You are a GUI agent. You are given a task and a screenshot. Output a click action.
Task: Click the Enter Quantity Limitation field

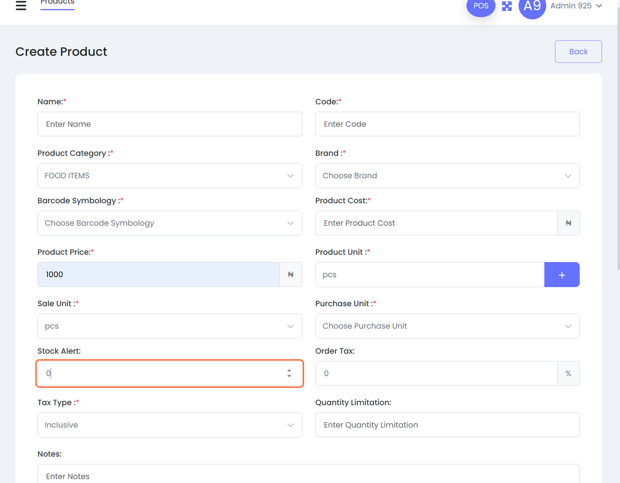tap(447, 425)
